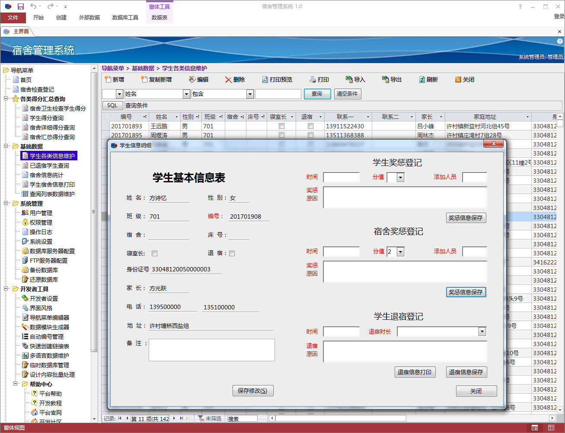This screenshot has width=565, height=433.
Task: Open 权限管理 with the lock icon
Action: point(41,222)
